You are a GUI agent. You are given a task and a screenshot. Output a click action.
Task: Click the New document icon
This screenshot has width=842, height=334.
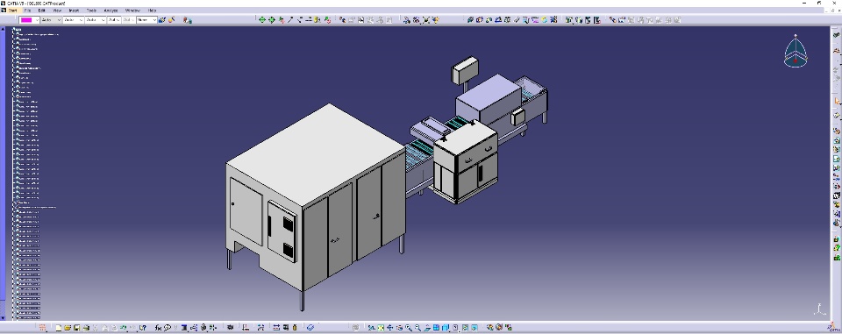click(x=59, y=328)
